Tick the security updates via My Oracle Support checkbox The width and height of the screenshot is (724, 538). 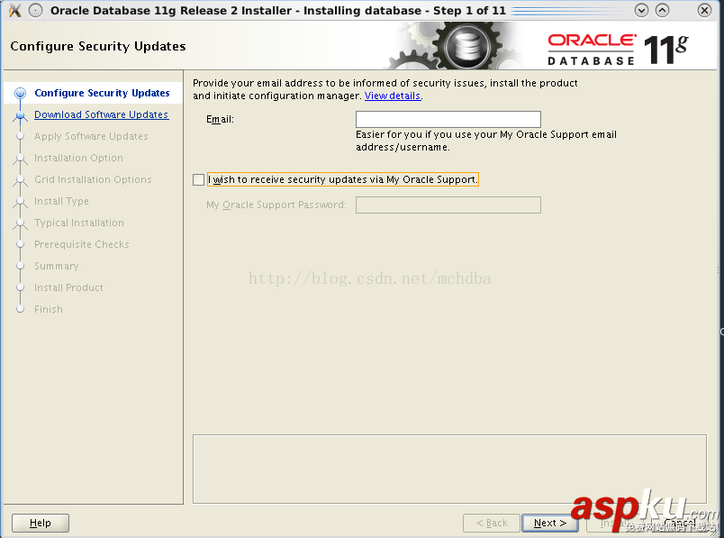click(198, 179)
